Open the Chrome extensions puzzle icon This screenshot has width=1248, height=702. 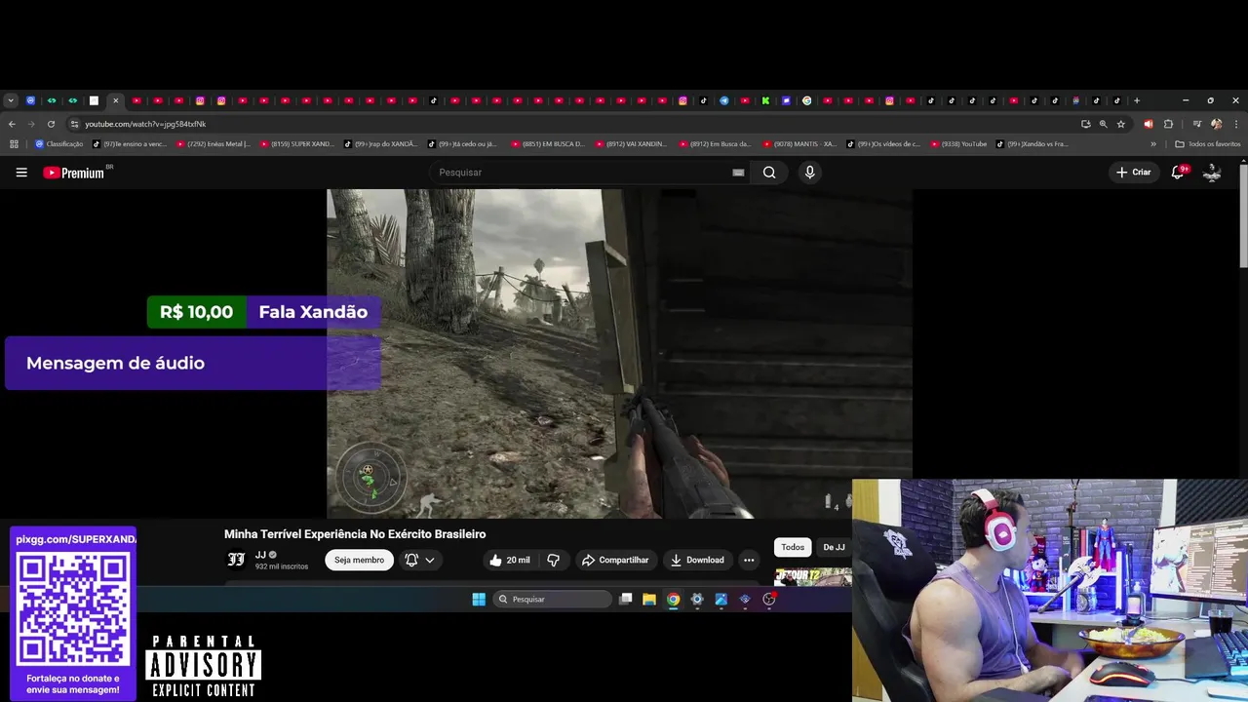[1168, 124]
